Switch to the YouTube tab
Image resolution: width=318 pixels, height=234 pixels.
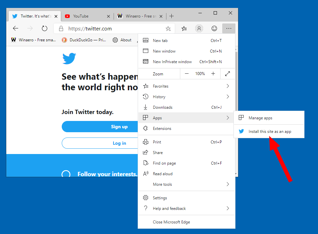pyautogui.click(x=87, y=16)
